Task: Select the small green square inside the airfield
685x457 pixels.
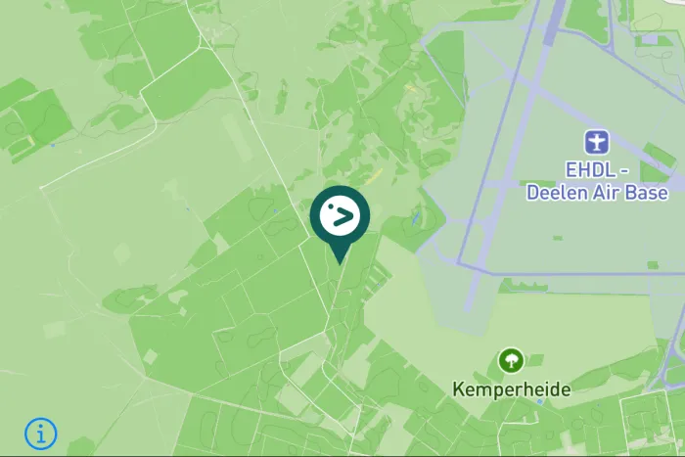Action: (x=558, y=238)
